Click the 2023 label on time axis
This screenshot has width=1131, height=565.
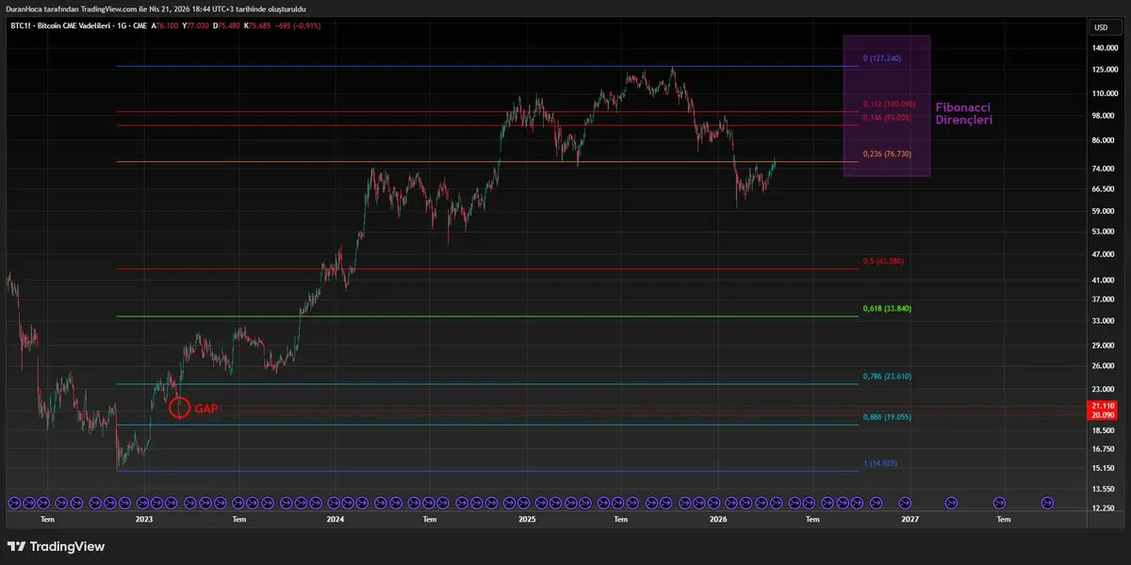coord(144,519)
